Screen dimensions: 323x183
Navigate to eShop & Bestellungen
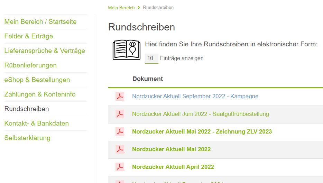(37, 80)
